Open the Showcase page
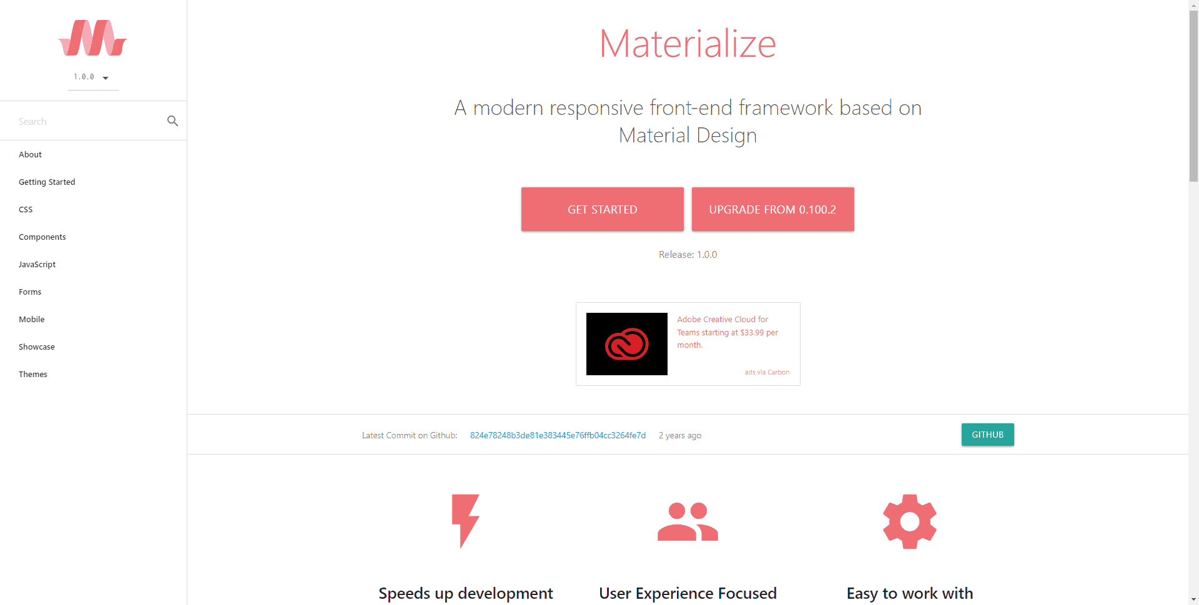 93,347
